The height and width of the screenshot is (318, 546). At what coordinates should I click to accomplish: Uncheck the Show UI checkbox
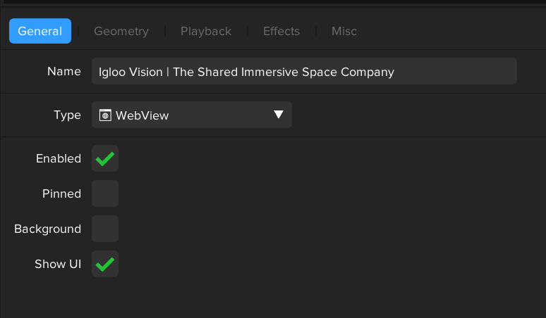point(105,265)
